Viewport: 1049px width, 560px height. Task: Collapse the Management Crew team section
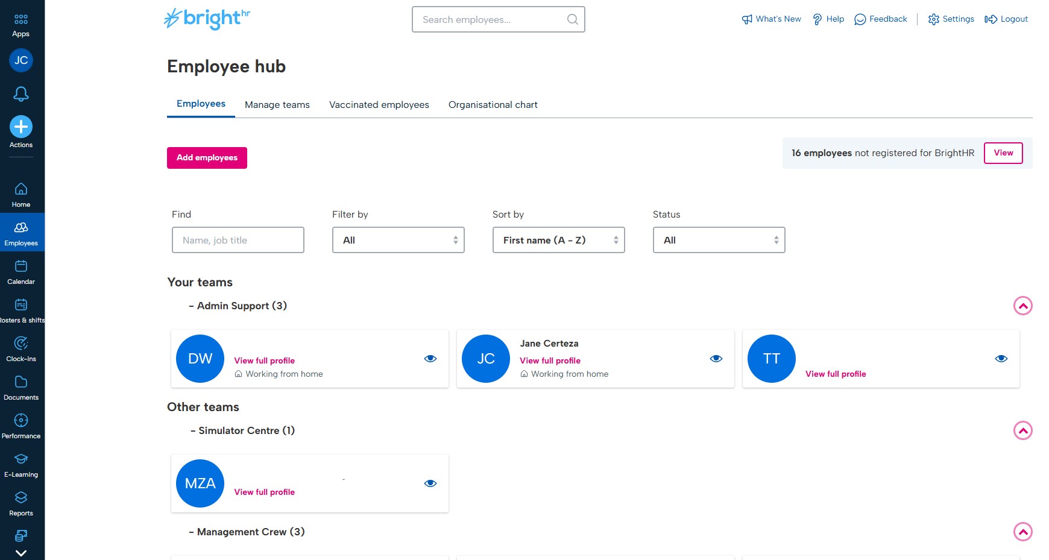(1023, 532)
